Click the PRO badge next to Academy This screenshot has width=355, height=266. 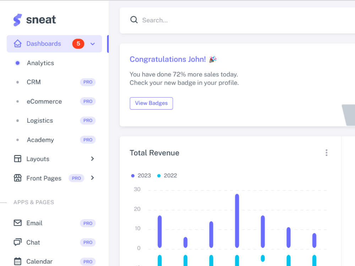pyautogui.click(x=88, y=140)
